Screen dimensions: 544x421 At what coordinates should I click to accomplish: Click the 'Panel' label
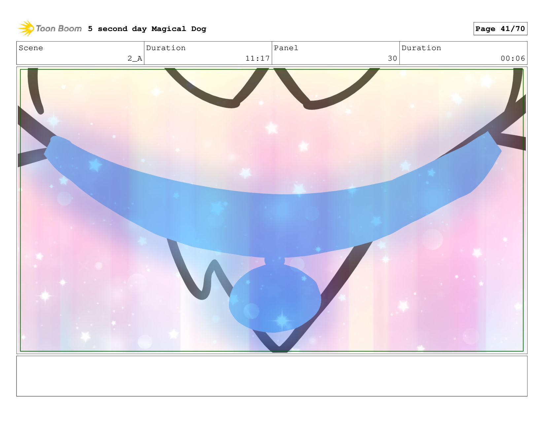286,48
